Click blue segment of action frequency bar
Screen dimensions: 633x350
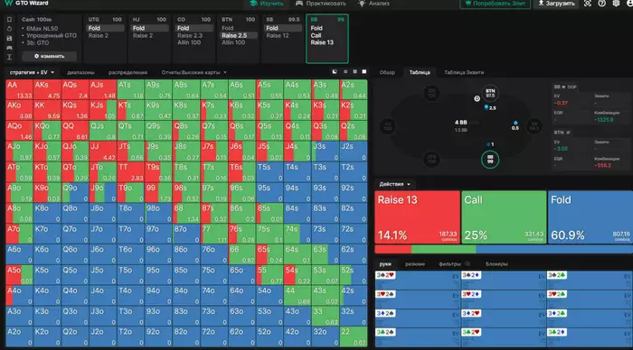[554, 249]
